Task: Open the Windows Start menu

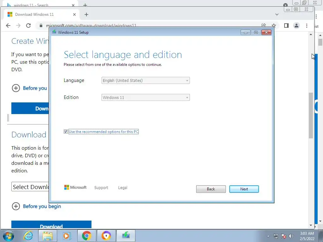Action: (x=9, y=236)
